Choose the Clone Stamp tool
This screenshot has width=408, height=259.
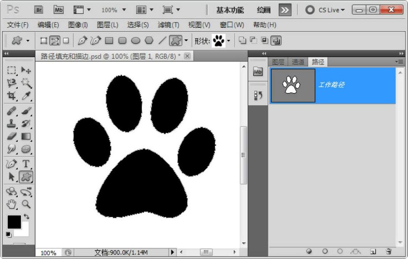point(12,124)
